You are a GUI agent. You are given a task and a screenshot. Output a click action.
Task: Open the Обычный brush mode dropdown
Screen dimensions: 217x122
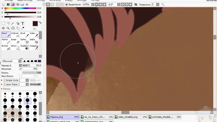coord(20,61)
